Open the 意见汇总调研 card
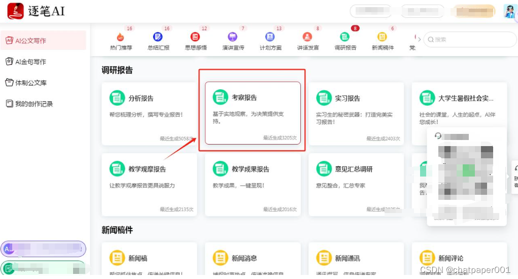The height and width of the screenshot is (279, 518). [356, 185]
